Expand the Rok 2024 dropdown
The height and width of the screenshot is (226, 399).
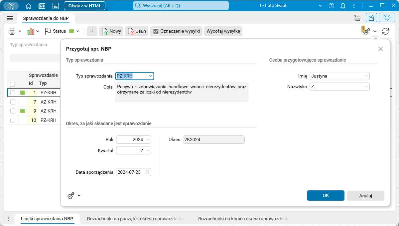click(x=148, y=139)
